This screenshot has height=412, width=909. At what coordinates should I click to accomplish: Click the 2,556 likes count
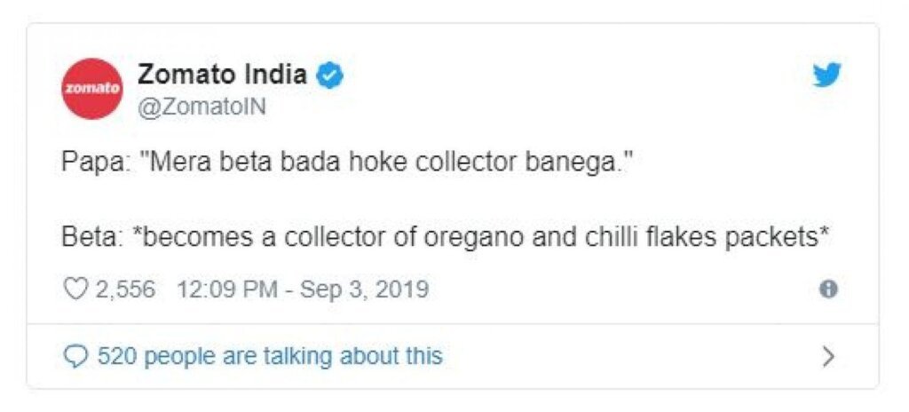[x=125, y=289]
